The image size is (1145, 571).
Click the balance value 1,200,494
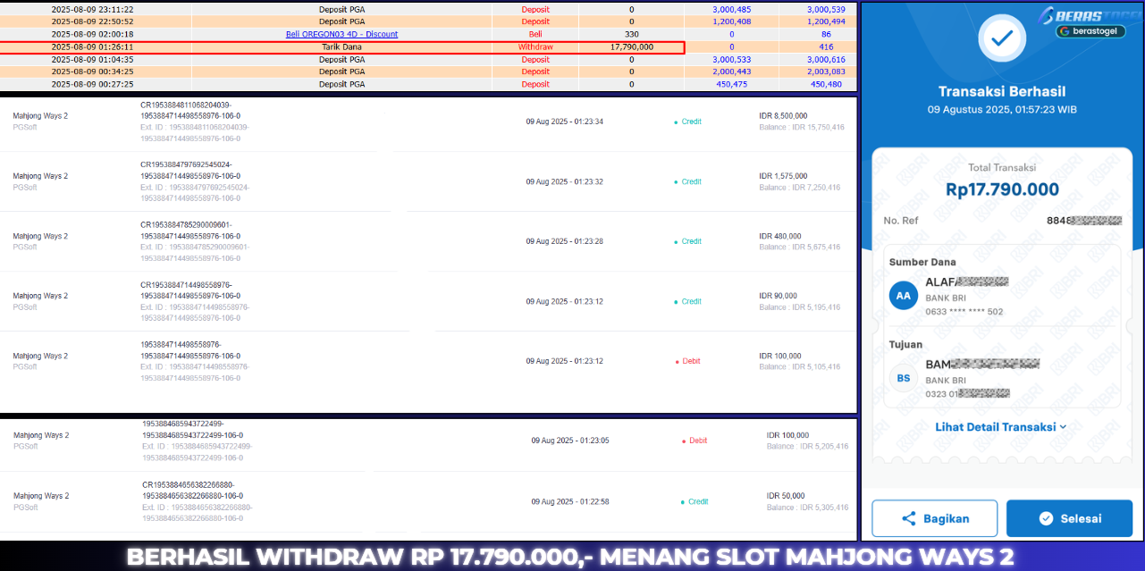(825, 21)
